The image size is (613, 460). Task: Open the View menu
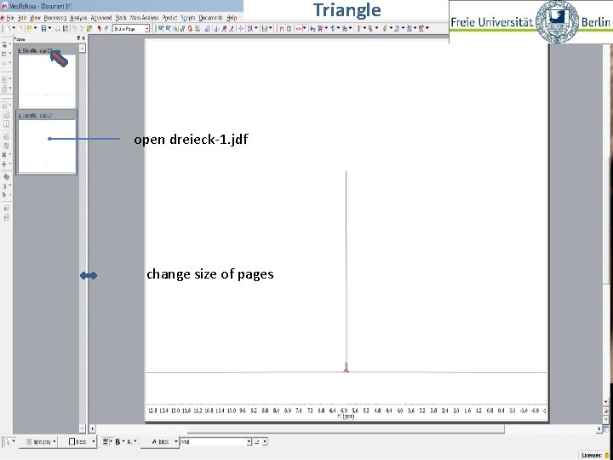coord(35,18)
